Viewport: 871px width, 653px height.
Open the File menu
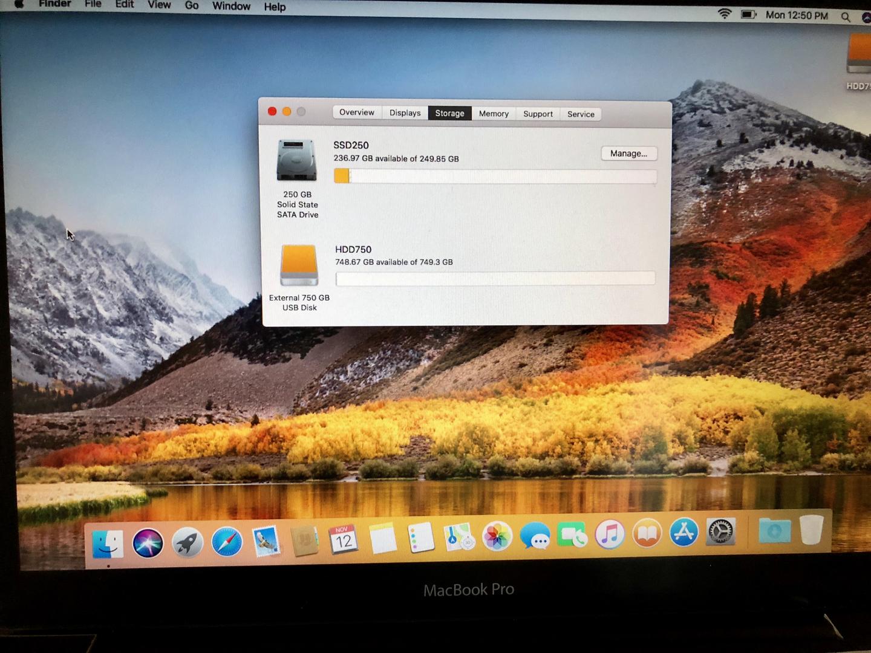pos(93,4)
